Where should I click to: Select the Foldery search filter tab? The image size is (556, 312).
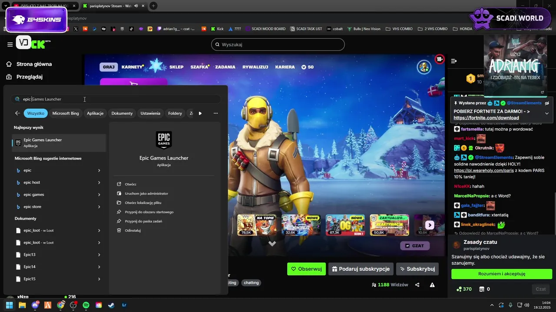(x=175, y=113)
